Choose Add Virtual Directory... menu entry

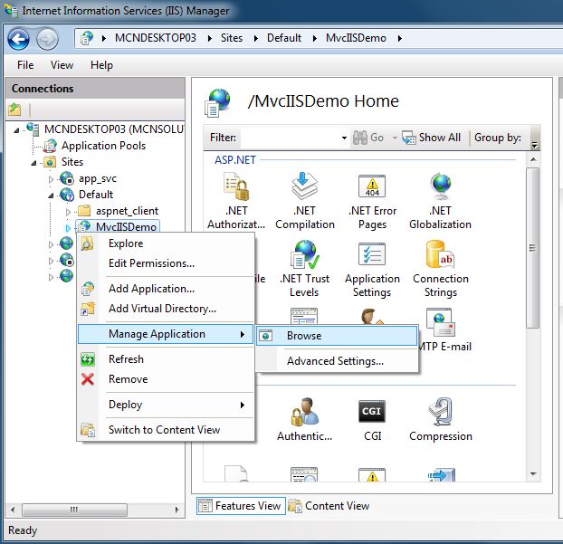coord(166,309)
